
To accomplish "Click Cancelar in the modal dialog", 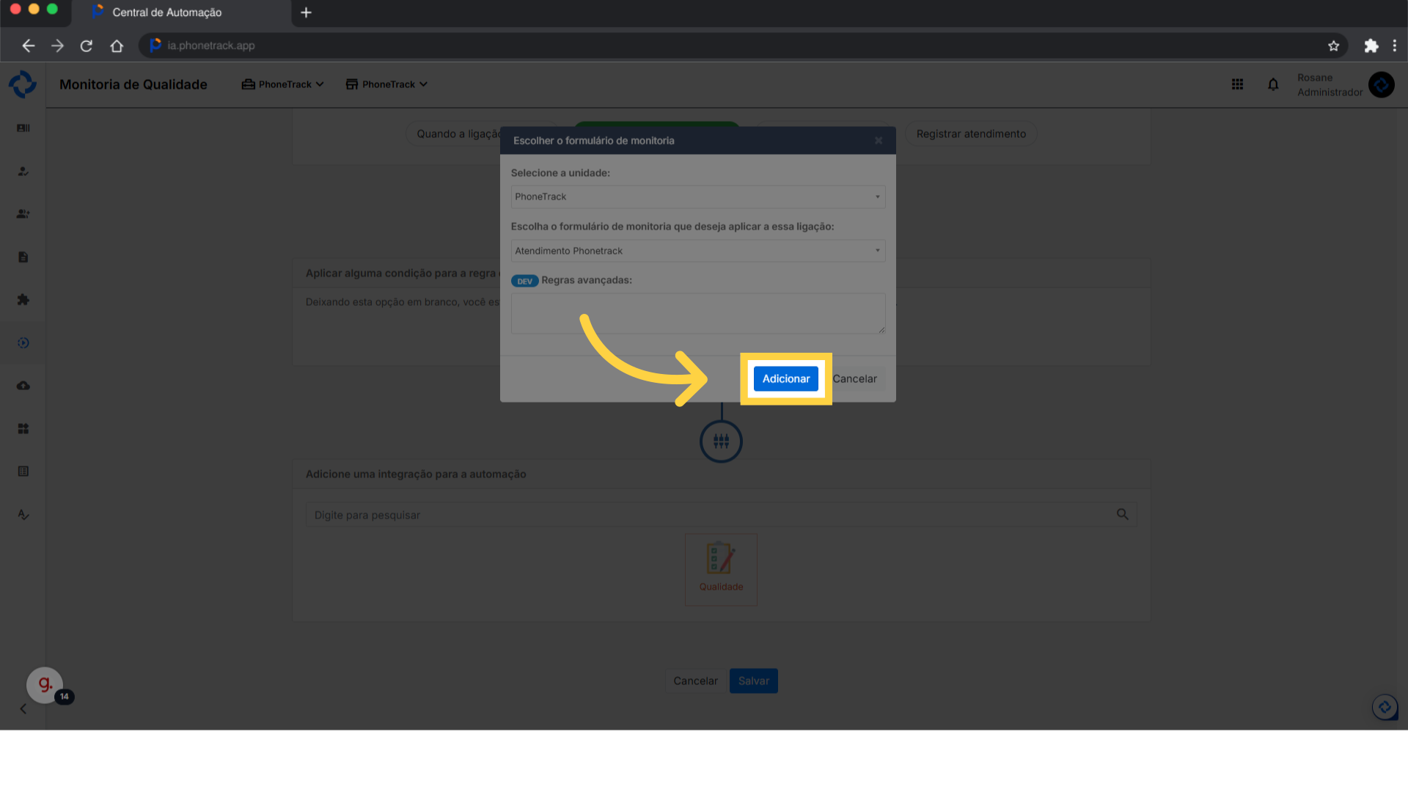I will click(854, 378).
